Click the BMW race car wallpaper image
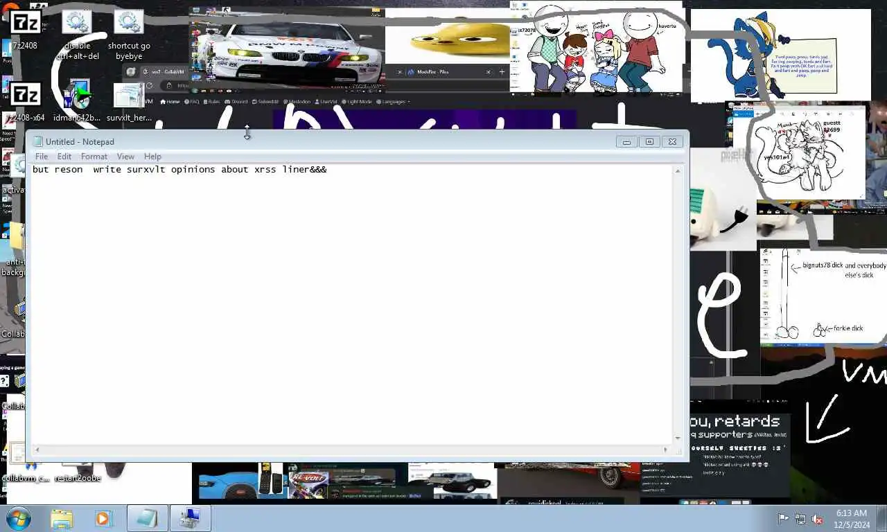This screenshot has width=887, height=532. [288, 48]
